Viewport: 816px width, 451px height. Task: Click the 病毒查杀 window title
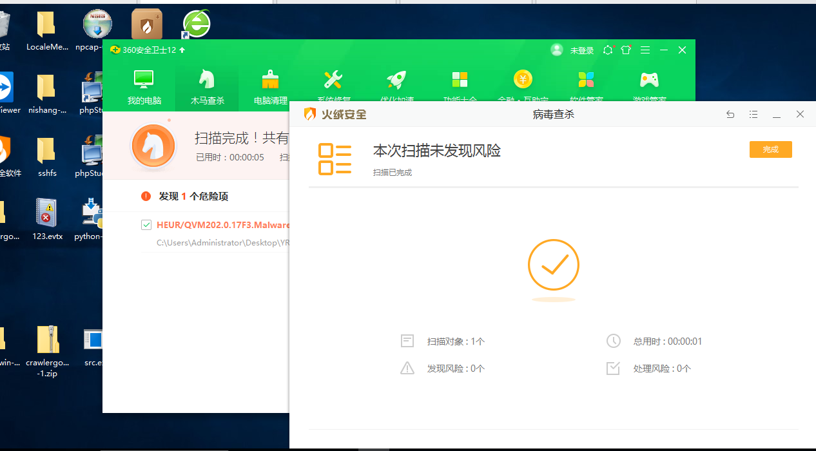[554, 114]
